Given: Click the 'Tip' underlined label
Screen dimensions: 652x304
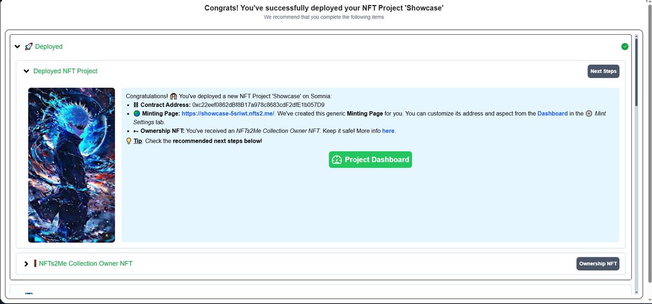Looking at the screenshot, I should tap(137, 141).
